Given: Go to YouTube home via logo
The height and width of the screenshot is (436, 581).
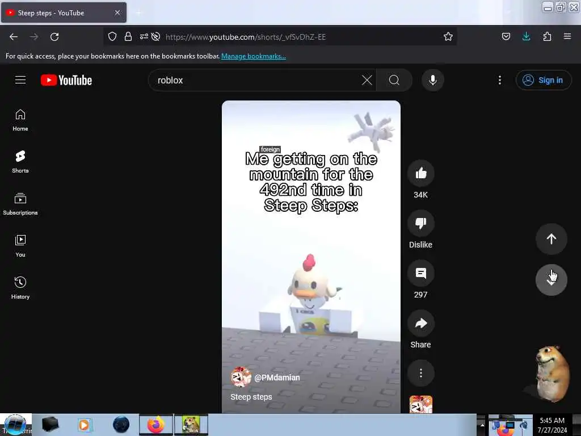Looking at the screenshot, I should pos(66,80).
